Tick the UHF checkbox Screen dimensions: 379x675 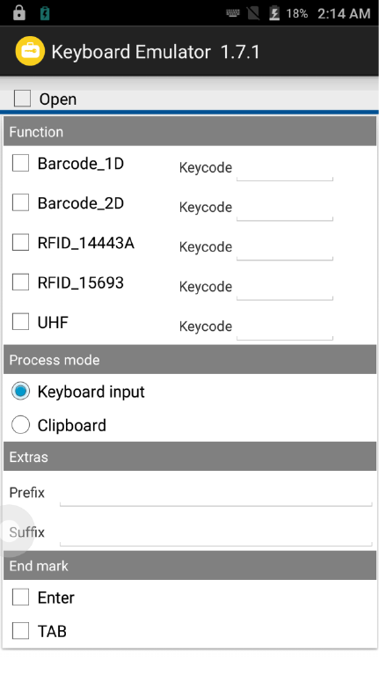click(x=20, y=321)
